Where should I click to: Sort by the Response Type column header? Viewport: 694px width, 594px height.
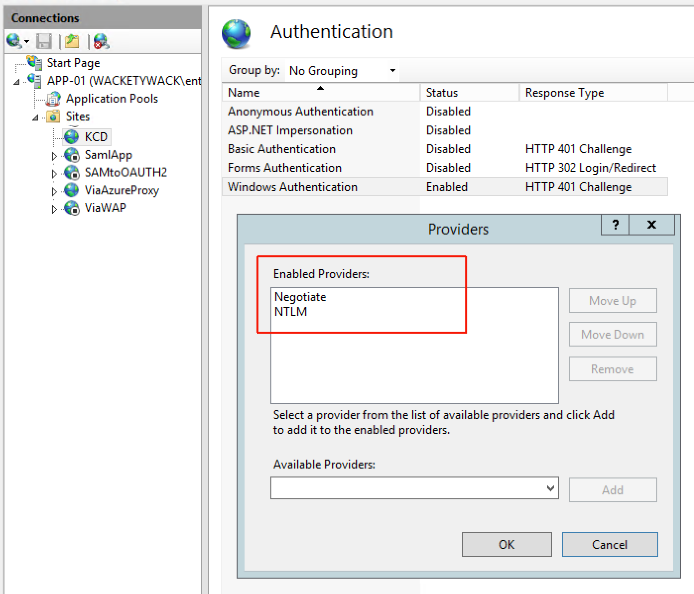tap(593, 93)
